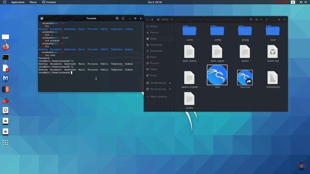Select the .face.icon link thumbnail
Screen dimensions: 310x174
245,77
